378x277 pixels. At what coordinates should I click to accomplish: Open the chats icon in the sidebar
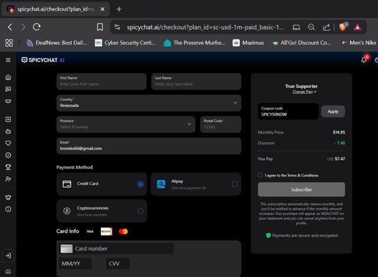(x=8, y=89)
